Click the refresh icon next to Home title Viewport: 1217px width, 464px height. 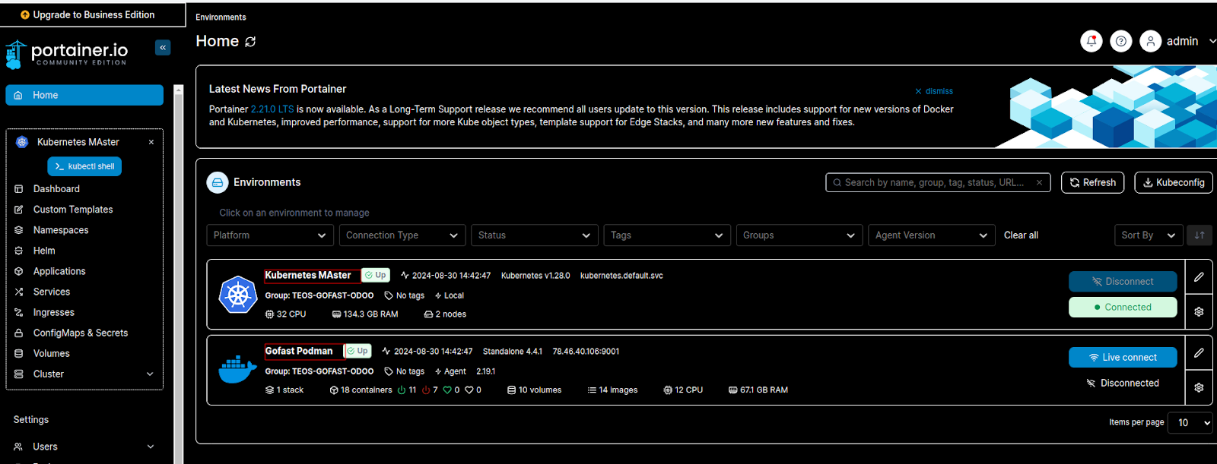250,42
